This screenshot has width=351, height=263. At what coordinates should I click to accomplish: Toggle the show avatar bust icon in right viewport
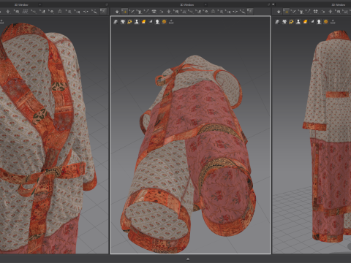point(298,22)
